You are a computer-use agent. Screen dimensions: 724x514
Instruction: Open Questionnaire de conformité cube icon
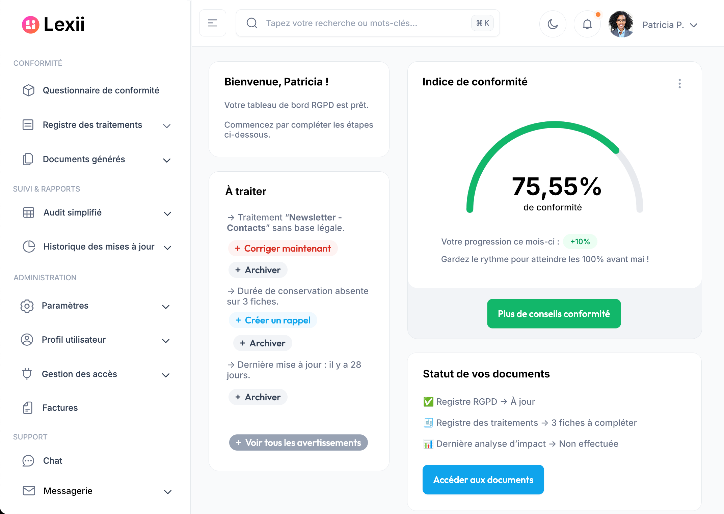tap(29, 90)
